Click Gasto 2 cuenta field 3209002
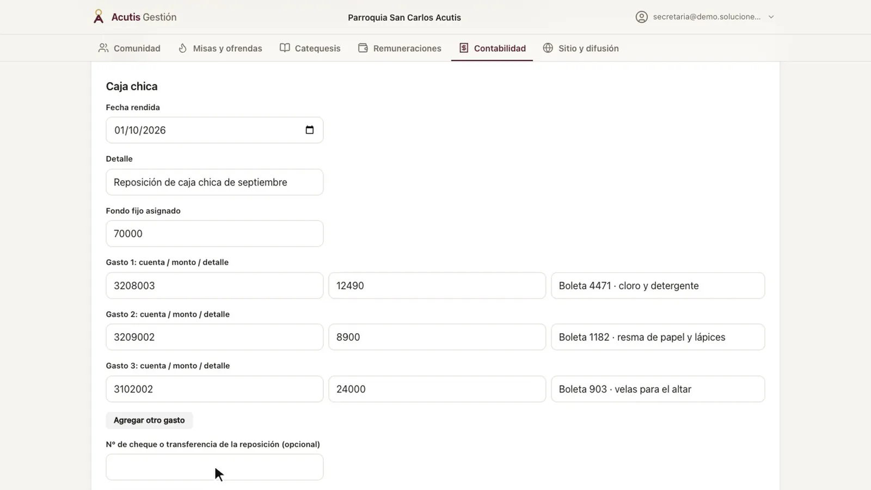This screenshot has height=490, width=871. 214,337
